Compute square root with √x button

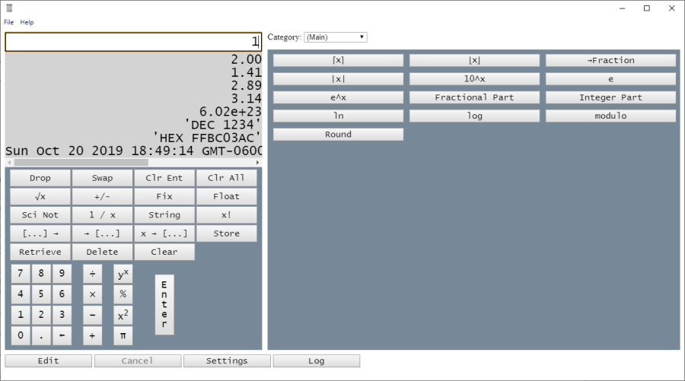pos(40,196)
